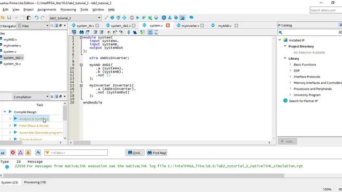Click the Add... button in IP Catalog
Viewport: 342px width, 192px height.
[x=287, y=141]
